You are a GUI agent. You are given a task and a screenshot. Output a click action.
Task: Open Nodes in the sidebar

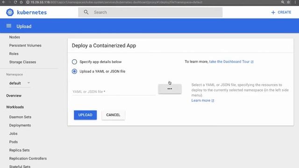click(x=14, y=37)
